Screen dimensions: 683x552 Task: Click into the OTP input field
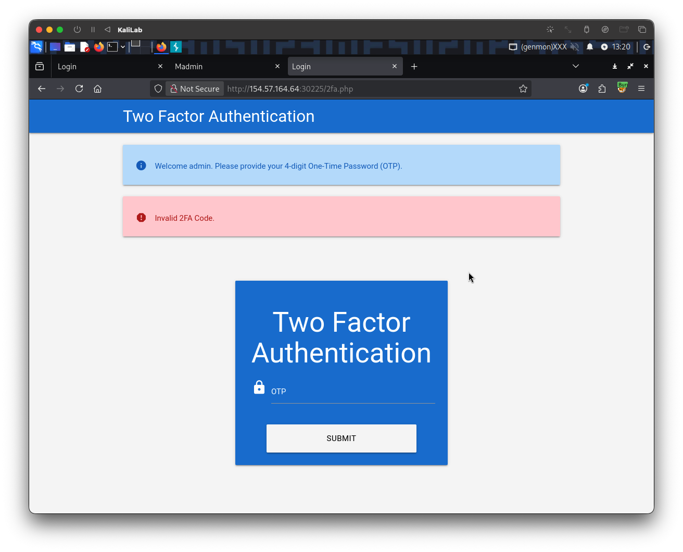click(352, 392)
